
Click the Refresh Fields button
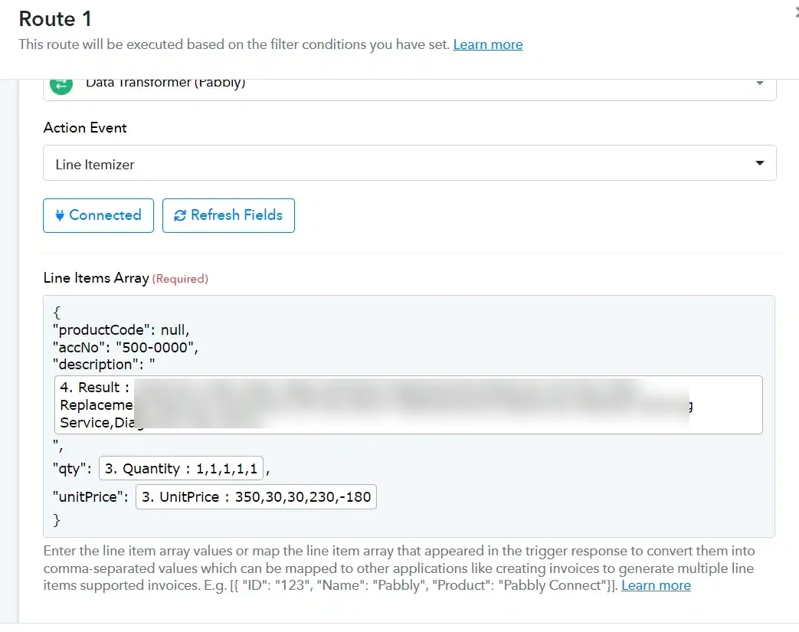(228, 215)
